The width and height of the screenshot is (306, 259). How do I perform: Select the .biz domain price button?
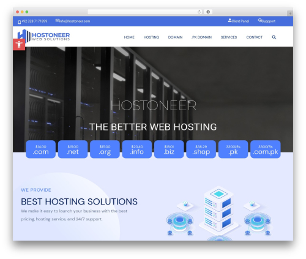click(x=169, y=149)
